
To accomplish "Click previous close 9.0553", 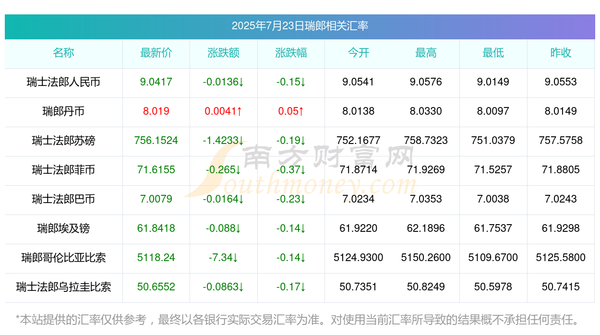I will 561,82.
